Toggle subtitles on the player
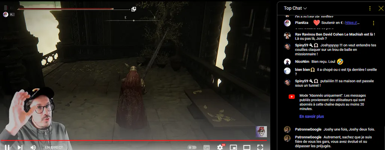Screen dimensions: 385x150 207,147
